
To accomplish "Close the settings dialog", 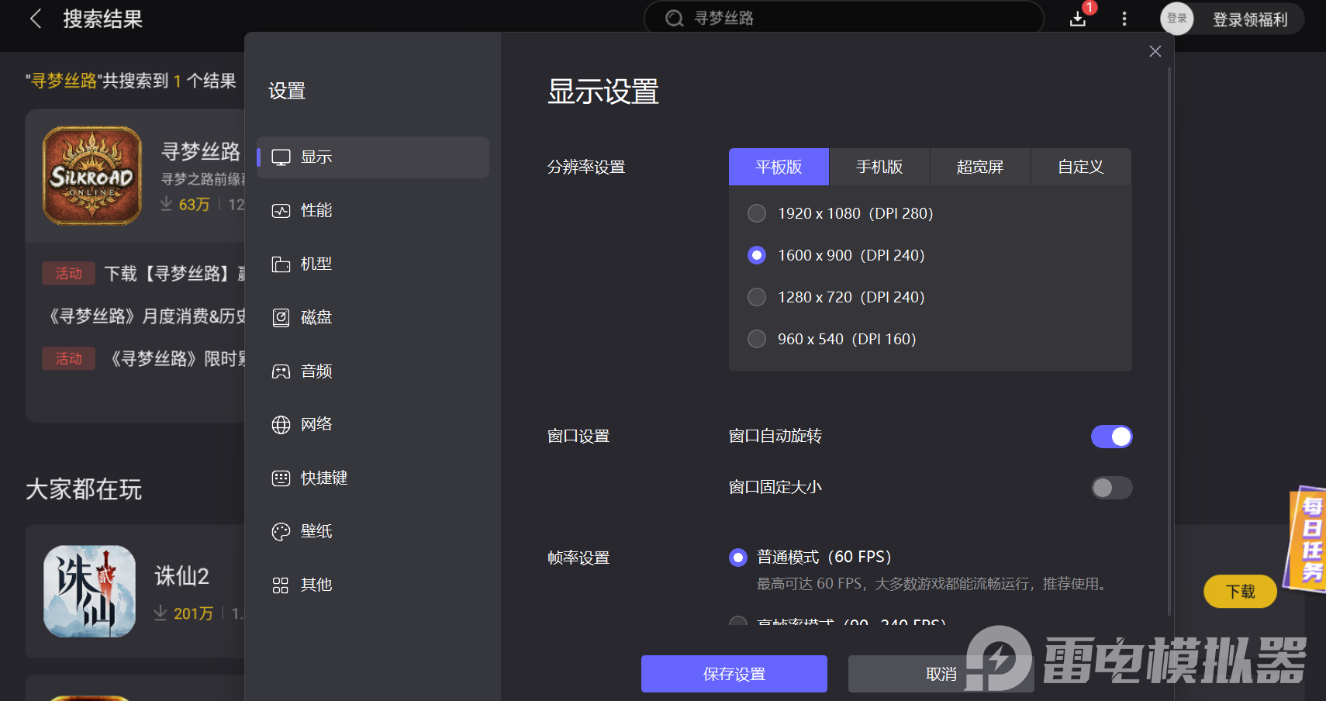I will (1155, 51).
